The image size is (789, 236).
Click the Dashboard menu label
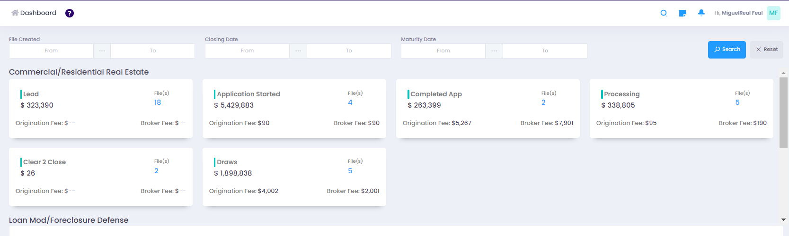point(38,13)
